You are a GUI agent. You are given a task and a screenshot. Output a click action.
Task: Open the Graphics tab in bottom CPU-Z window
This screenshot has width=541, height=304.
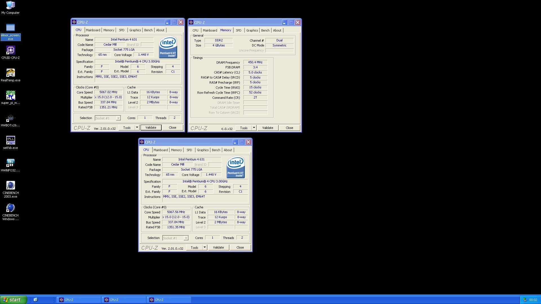pyautogui.click(x=203, y=150)
